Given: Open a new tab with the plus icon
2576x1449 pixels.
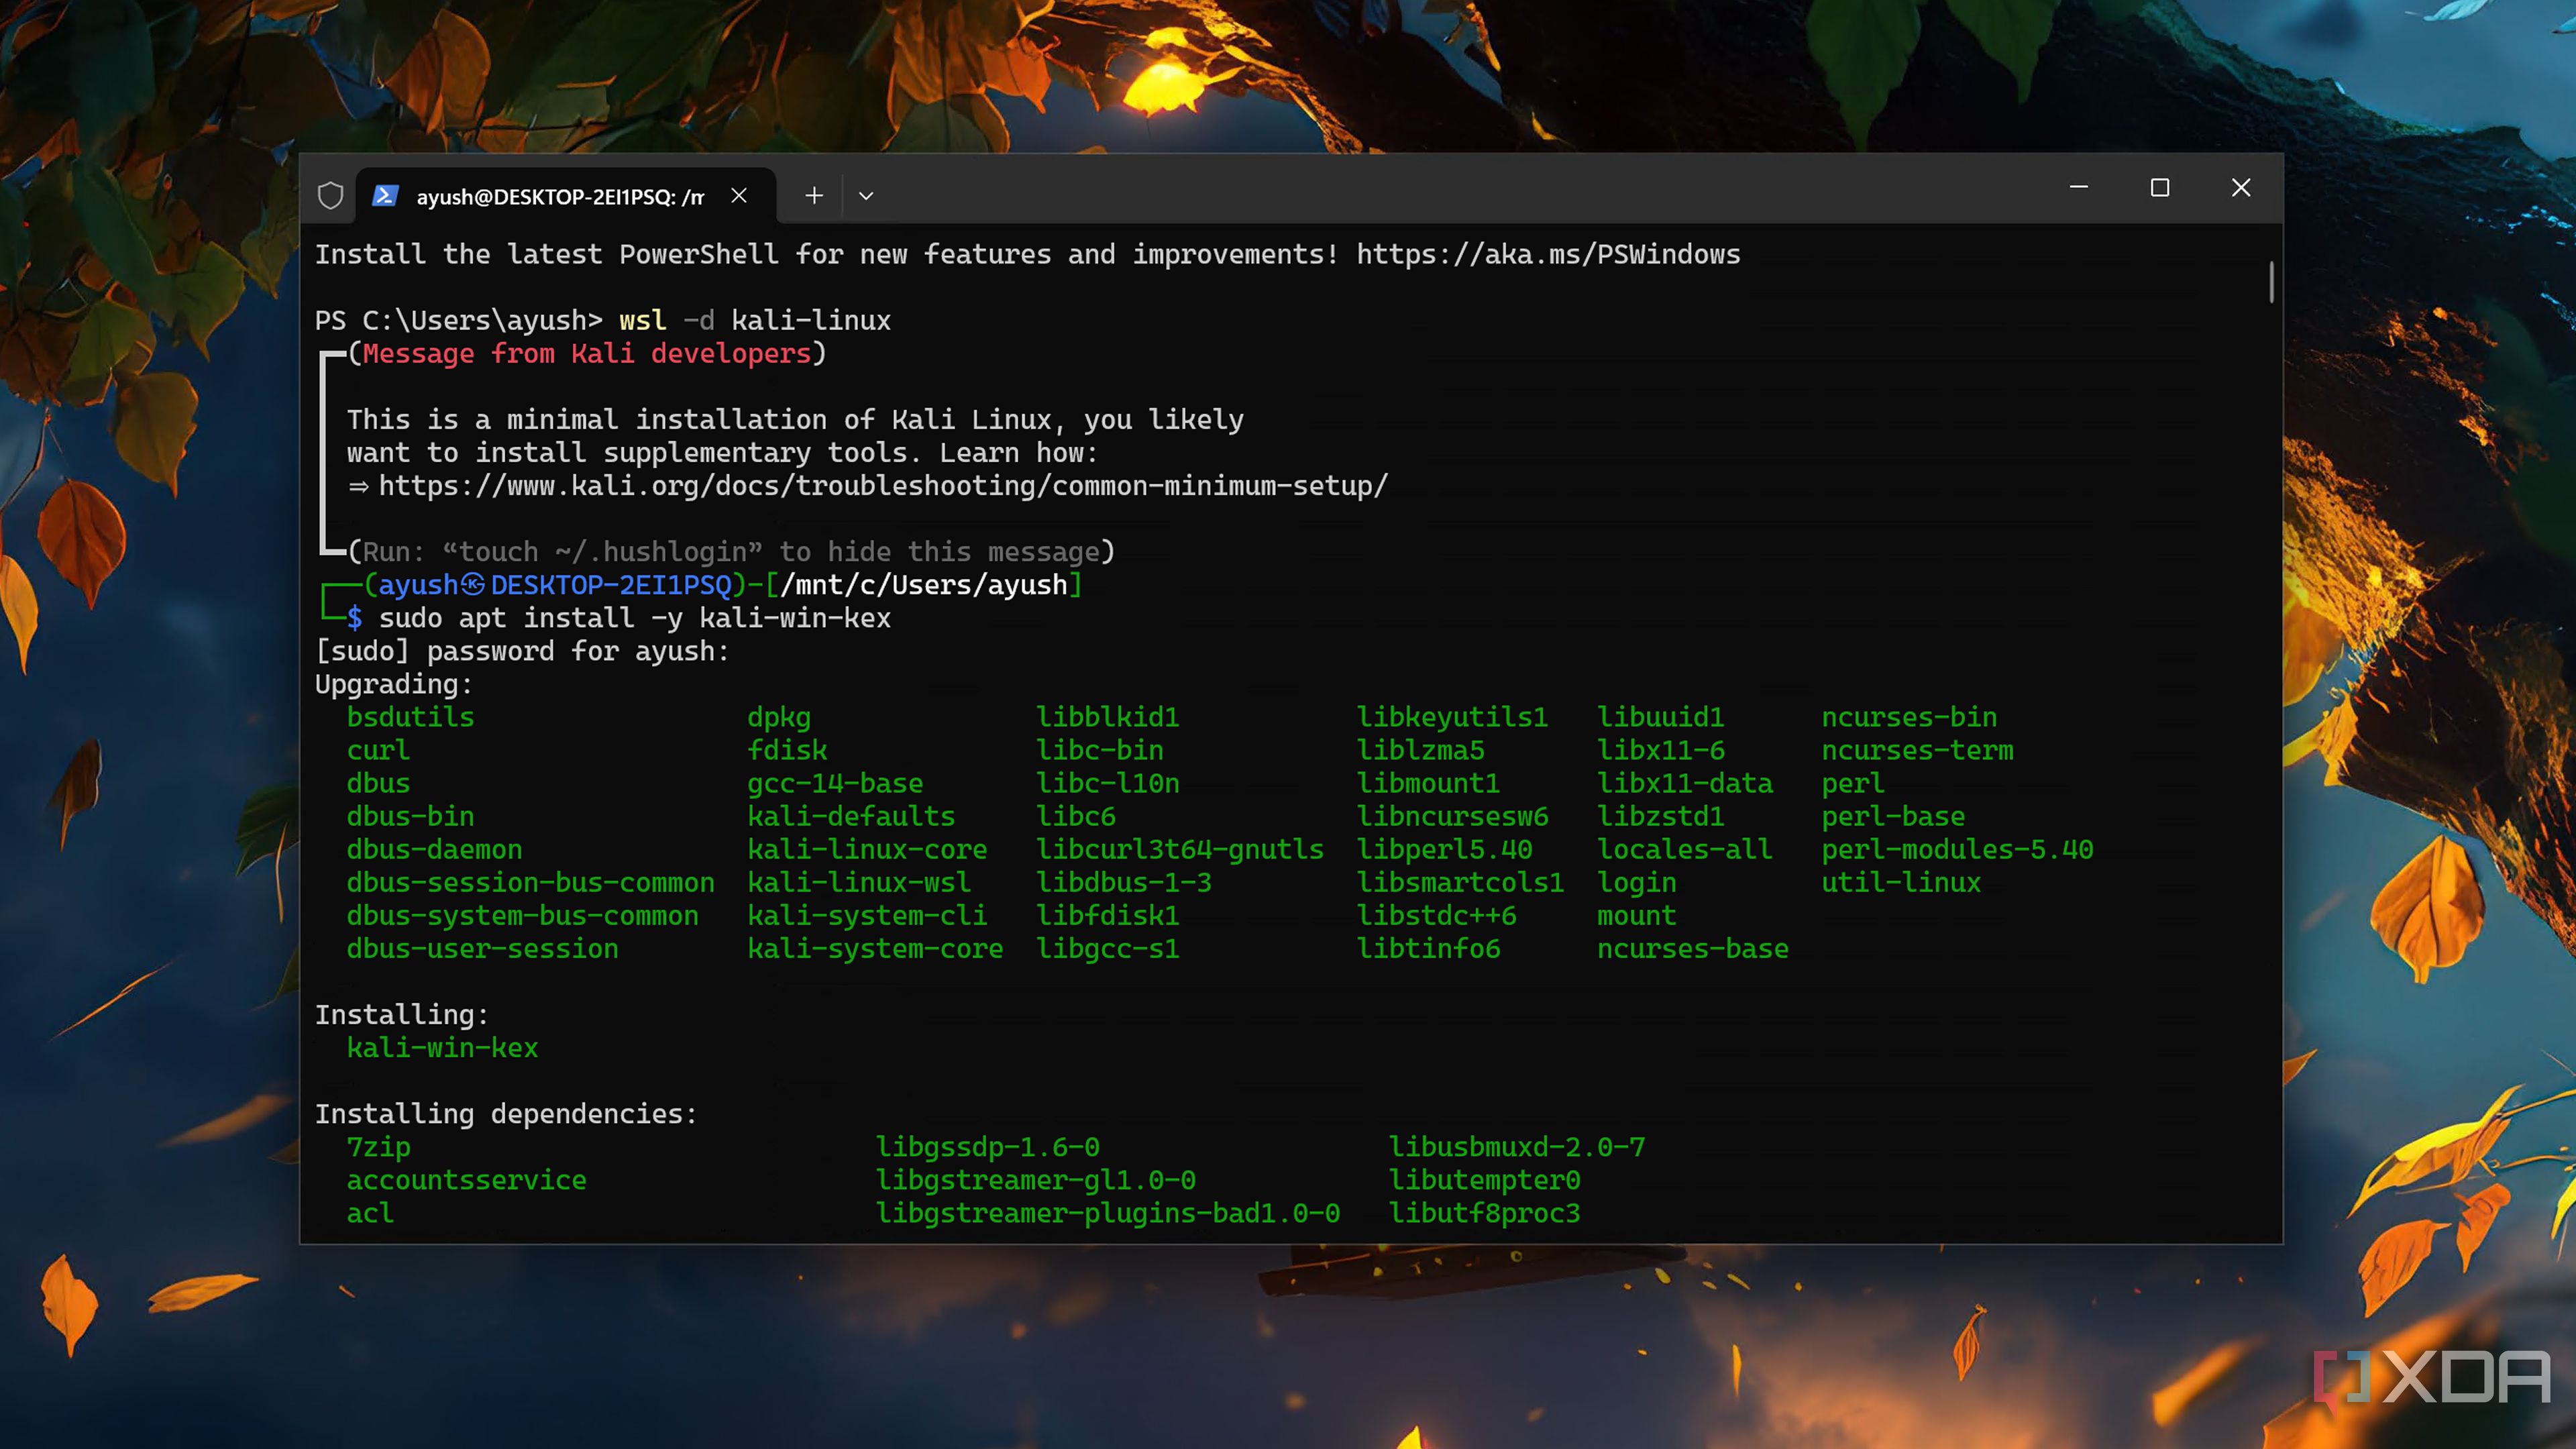Looking at the screenshot, I should coord(814,195).
